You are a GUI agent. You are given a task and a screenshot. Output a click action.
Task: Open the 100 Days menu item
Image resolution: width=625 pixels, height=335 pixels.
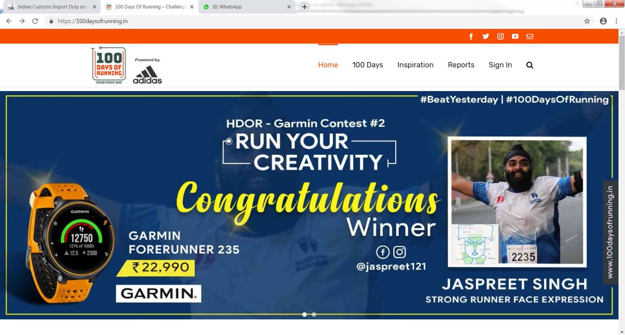point(368,65)
